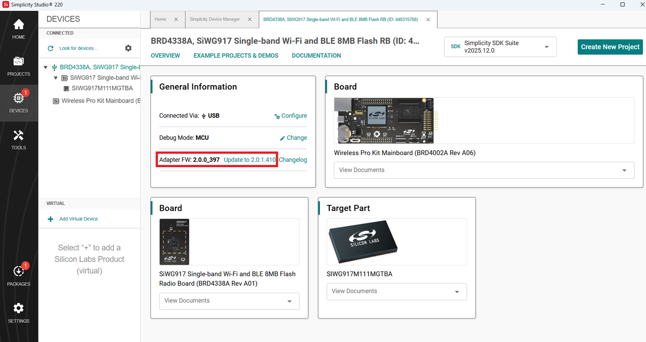Click the pencil icon to Change debug mode
Viewport: 646px width, 342px height.
pos(282,138)
